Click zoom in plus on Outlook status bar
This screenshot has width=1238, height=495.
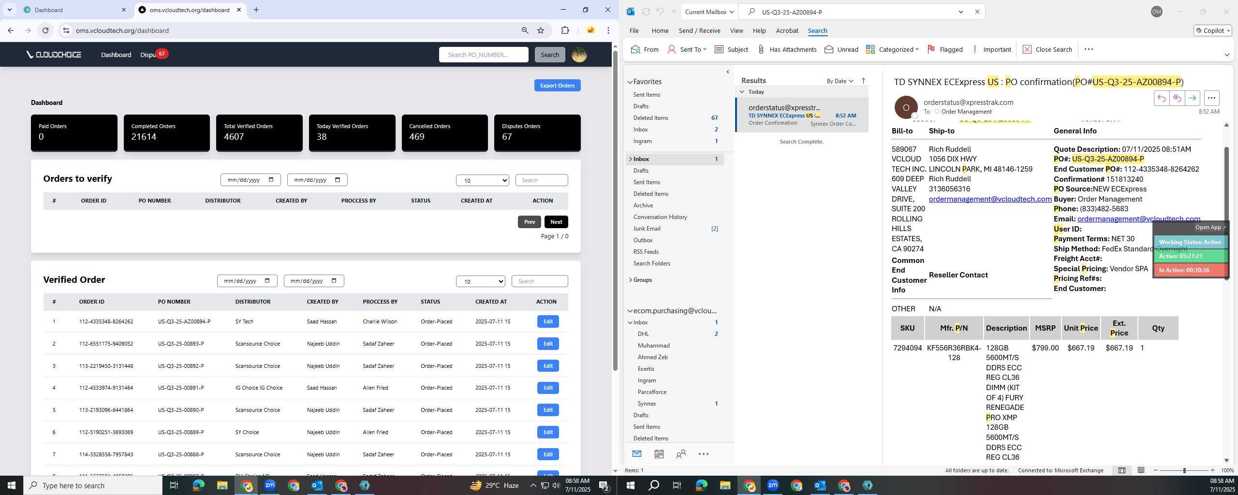click(x=1212, y=470)
